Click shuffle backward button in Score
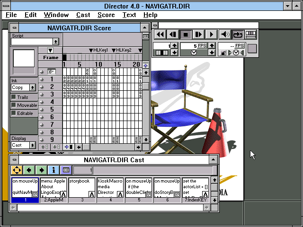Viewport: 303px width, 227px height. (x=45, y=147)
